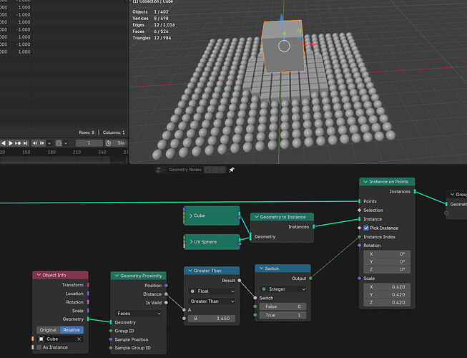Click the Geometry Nodes tree name field

185,170
